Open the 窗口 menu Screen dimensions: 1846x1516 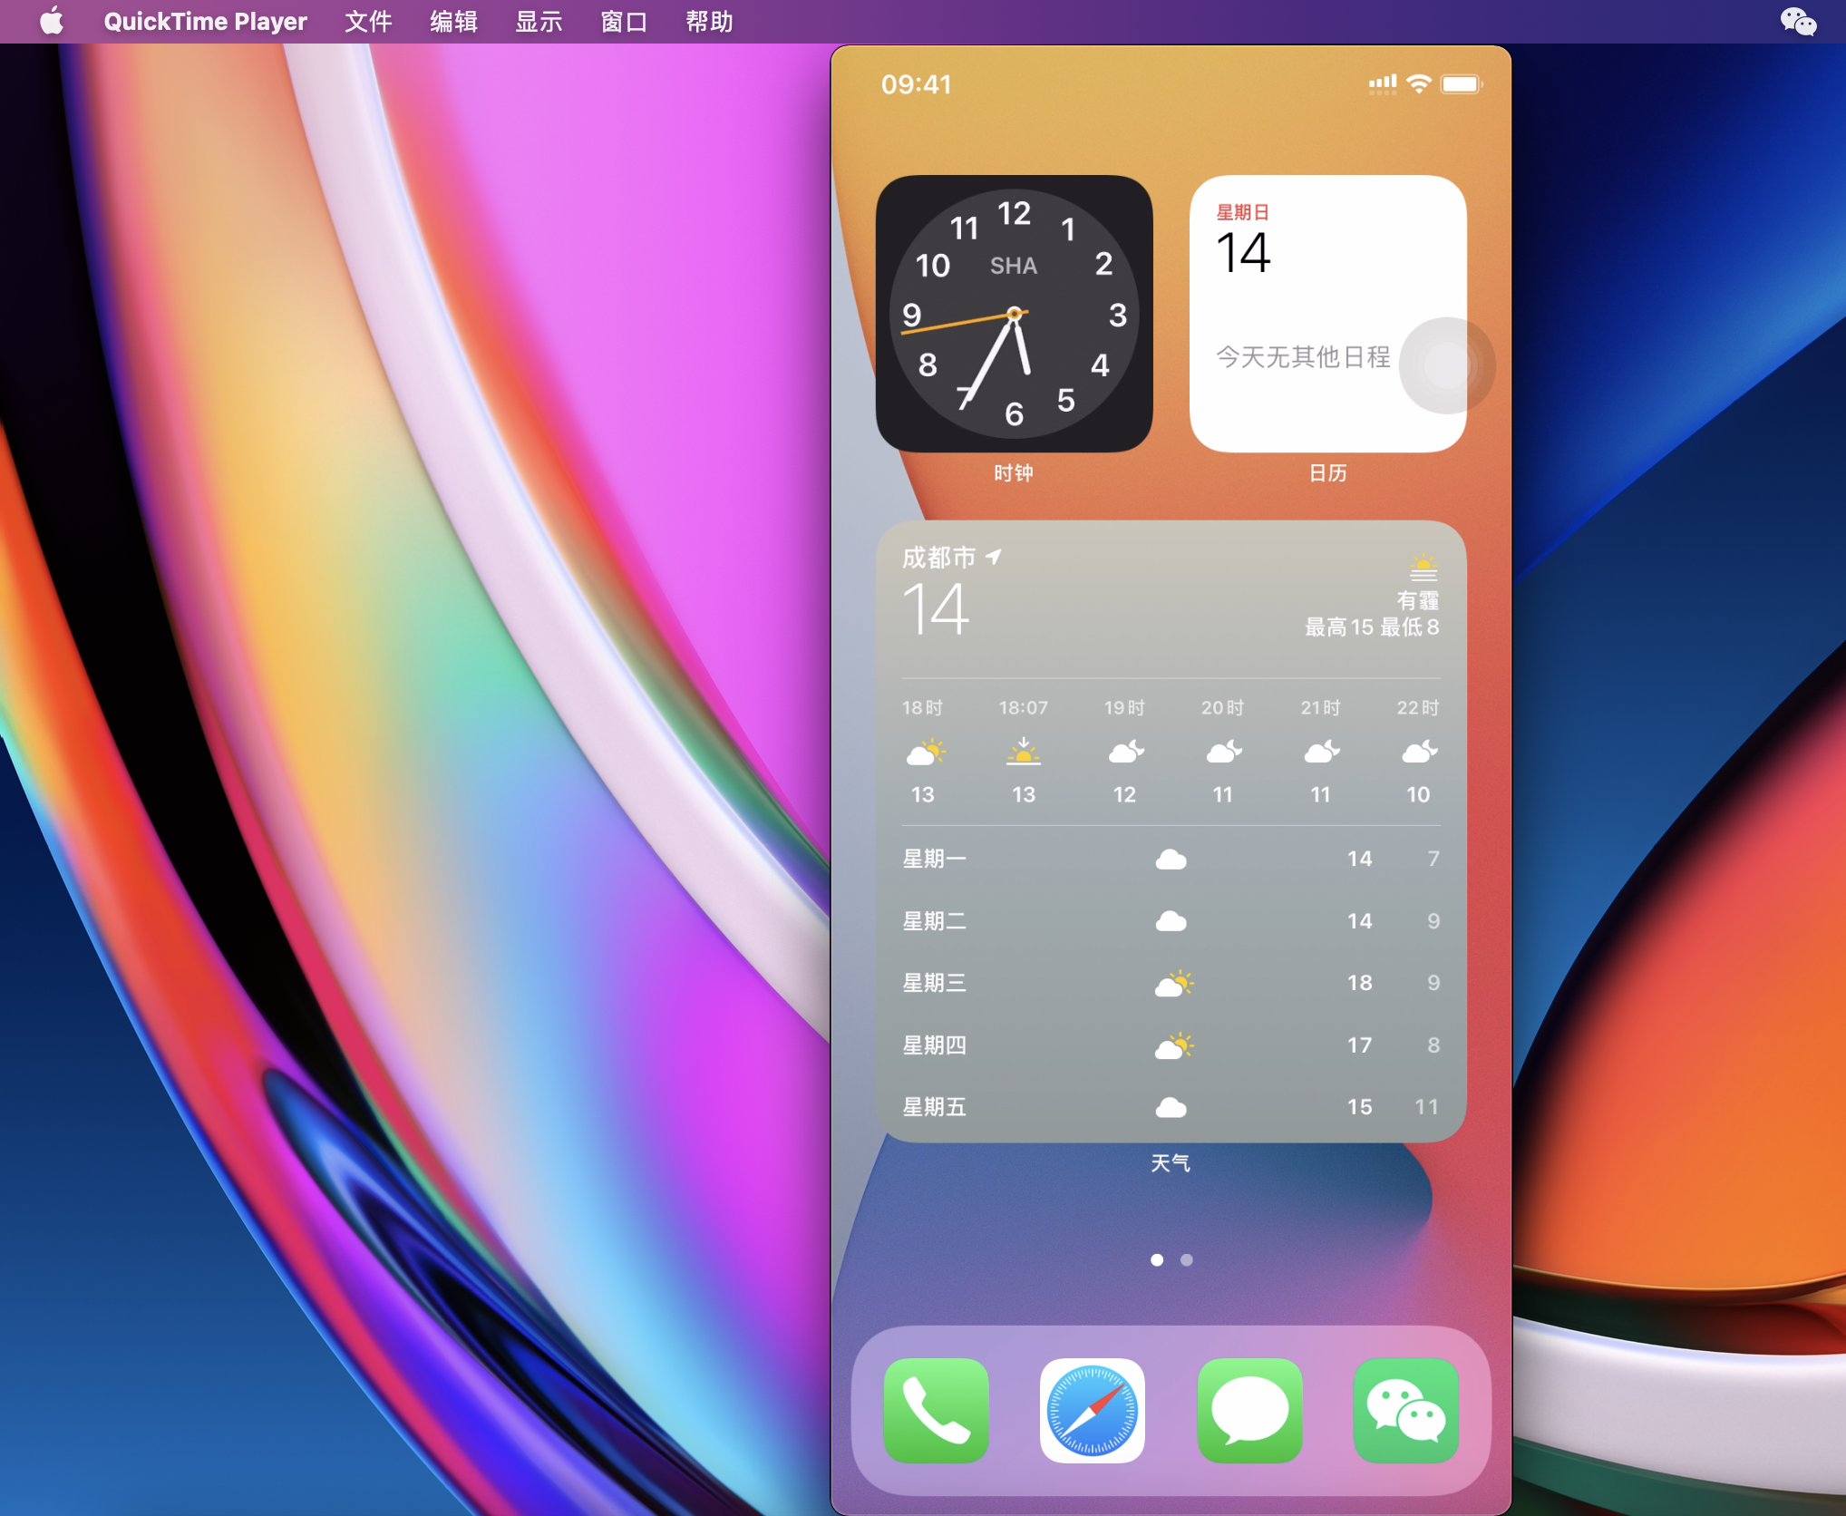click(624, 21)
